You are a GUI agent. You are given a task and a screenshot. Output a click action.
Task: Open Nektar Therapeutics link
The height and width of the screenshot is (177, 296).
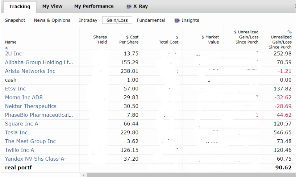point(30,106)
